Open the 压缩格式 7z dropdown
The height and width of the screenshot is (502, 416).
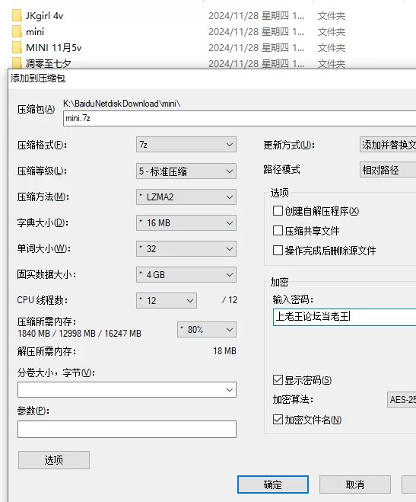pos(186,145)
